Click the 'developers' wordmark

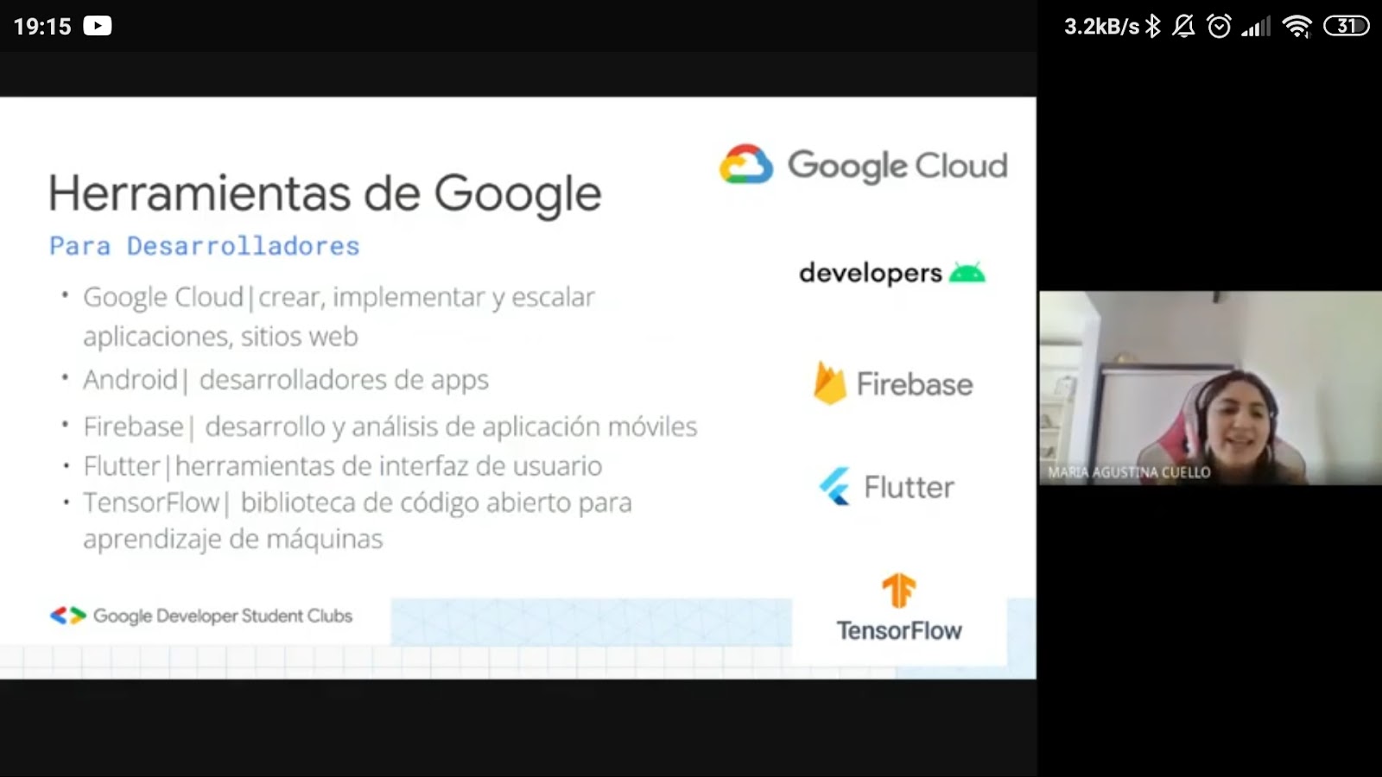click(871, 273)
